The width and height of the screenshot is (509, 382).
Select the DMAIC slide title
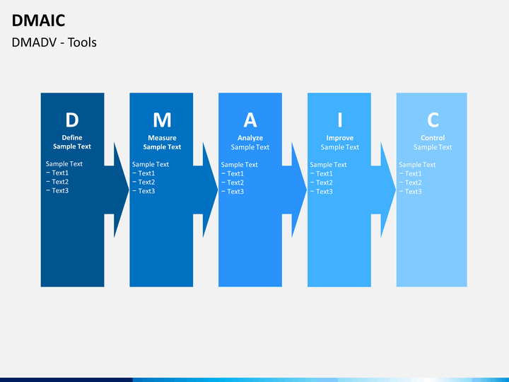click(x=38, y=21)
